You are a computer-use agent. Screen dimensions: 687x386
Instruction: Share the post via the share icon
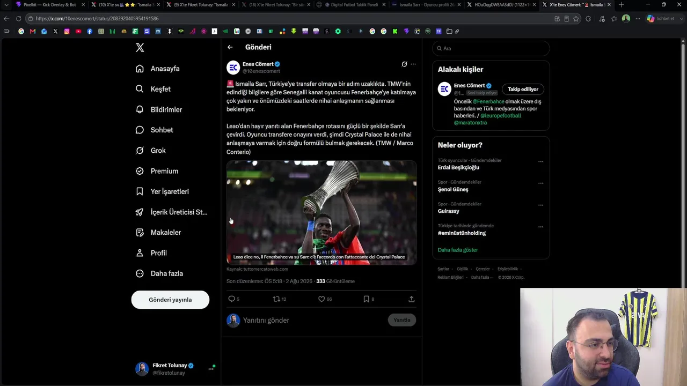pos(412,299)
